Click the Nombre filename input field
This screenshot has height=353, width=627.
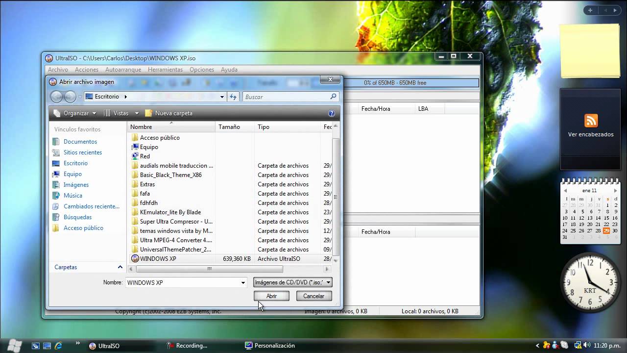(183, 283)
